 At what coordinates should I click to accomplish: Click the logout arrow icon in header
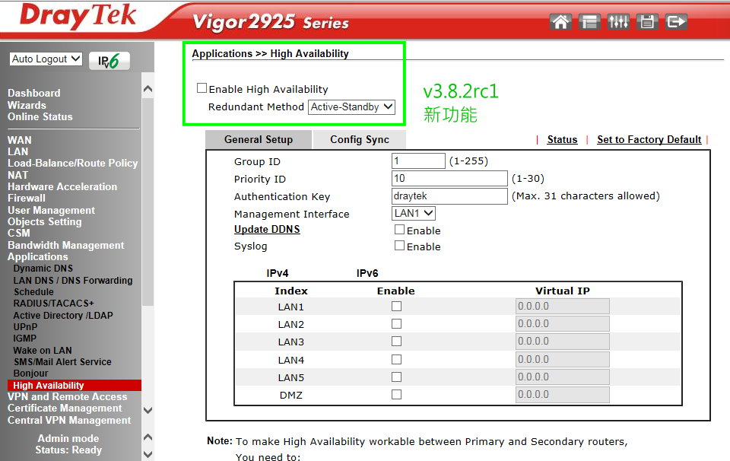click(676, 21)
